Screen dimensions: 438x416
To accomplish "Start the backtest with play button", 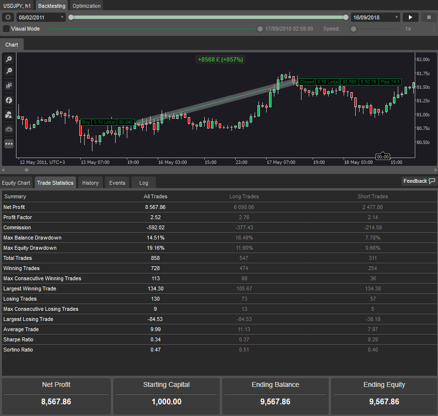I will pos(410,17).
